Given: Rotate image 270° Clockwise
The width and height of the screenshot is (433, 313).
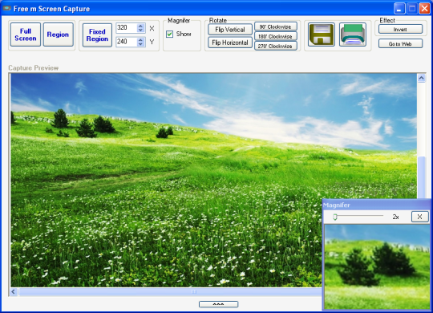Looking at the screenshot, I should click(x=275, y=46).
